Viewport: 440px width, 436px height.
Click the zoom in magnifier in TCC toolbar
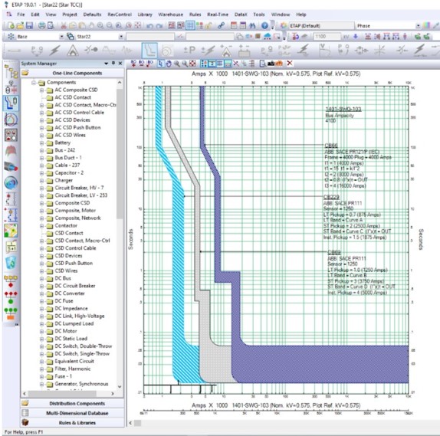176,64
